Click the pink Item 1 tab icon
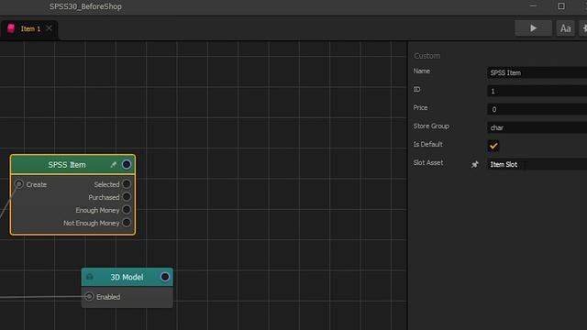Image resolution: width=587 pixels, height=330 pixels. 11,28
